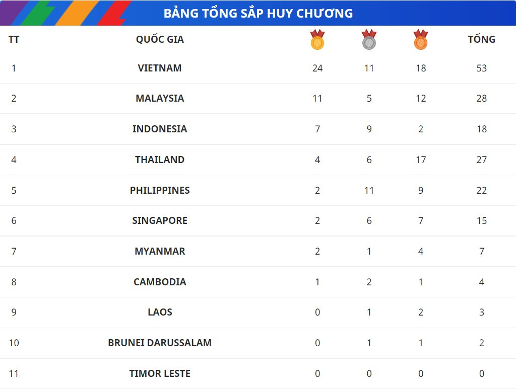The width and height of the screenshot is (516, 390).
Task: Click the CAMBODIA country name
Action: coord(160,282)
